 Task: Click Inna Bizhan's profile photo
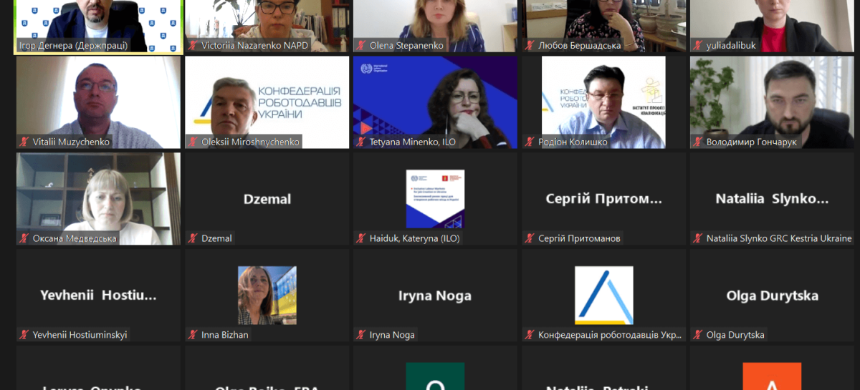pyautogui.click(x=267, y=296)
